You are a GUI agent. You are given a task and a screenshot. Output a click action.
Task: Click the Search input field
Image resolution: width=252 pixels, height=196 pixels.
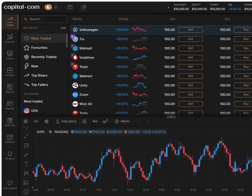coord(44,19)
